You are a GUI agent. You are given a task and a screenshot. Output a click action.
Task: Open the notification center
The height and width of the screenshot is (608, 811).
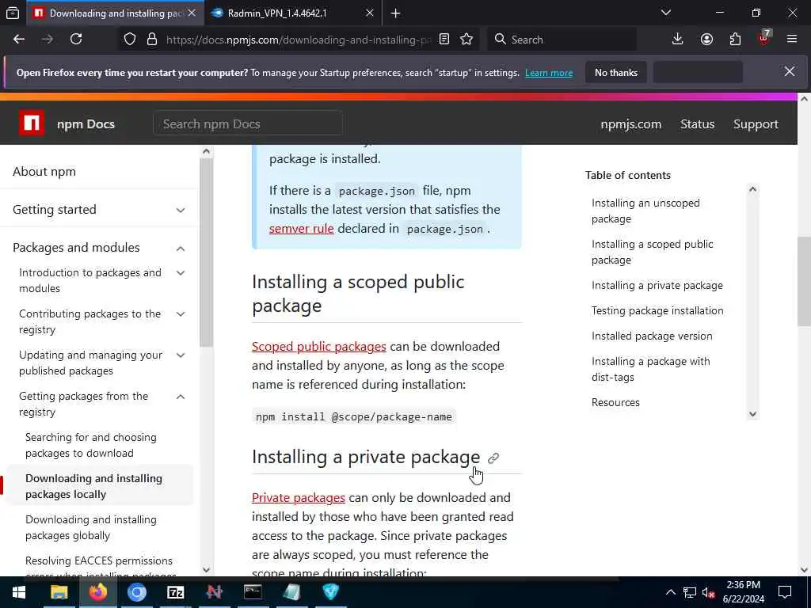click(785, 592)
